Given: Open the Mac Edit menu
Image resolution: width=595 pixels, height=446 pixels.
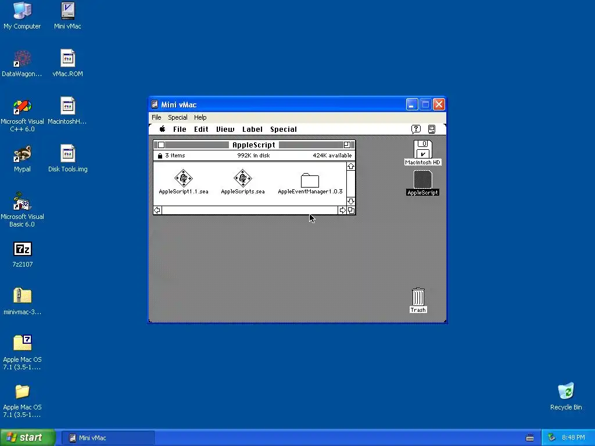Looking at the screenshot, I should coord(201,130).
